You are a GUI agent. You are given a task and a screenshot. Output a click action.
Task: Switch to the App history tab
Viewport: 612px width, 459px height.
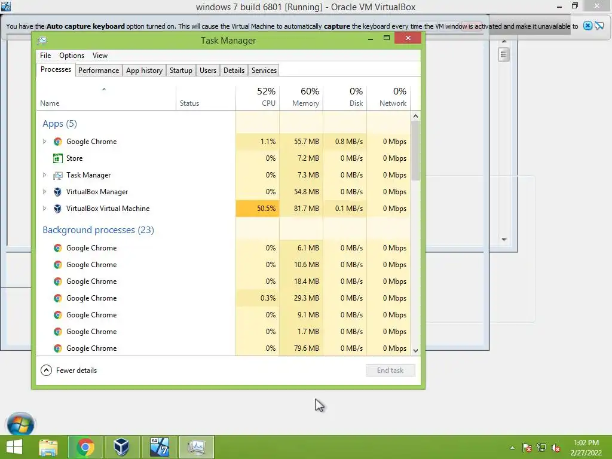[x=145, y=71]
